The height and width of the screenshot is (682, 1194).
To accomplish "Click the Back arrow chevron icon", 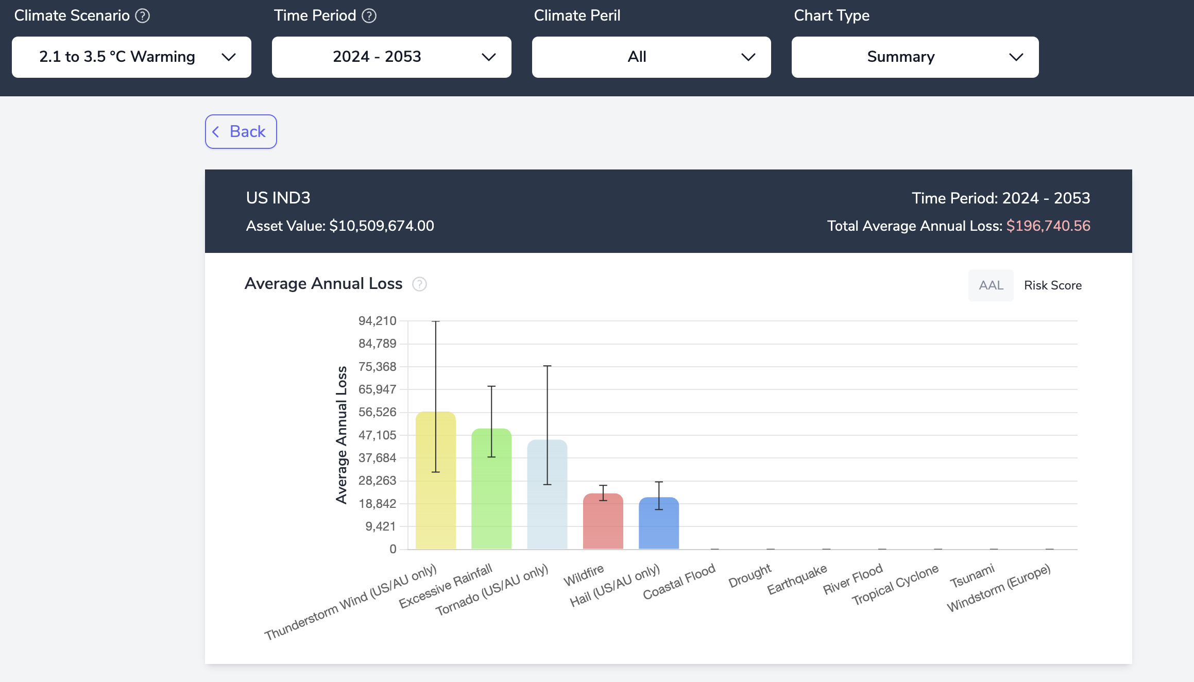I will [216, 132].
